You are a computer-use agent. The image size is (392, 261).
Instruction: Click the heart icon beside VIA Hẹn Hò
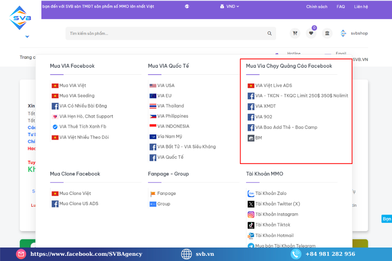click(x=55, y=117)
